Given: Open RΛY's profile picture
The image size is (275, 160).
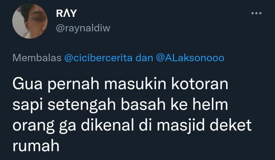Looking at the screenshot, I should (x=30, y=21).
